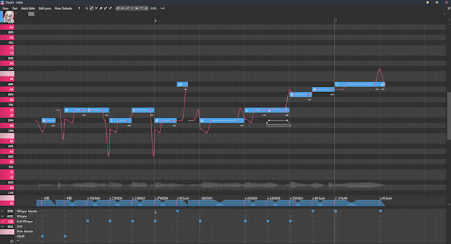The width and height of the screenshot is (451, 244).
Task: Open the Note Defaults menu
Action: click(x=63, y=9)
